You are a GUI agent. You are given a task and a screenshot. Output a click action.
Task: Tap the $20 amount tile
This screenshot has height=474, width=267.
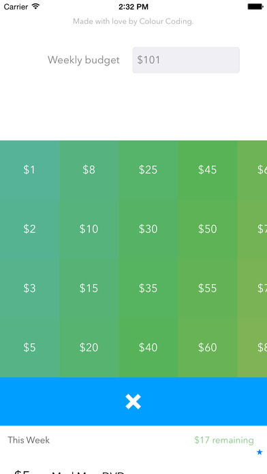89,347
